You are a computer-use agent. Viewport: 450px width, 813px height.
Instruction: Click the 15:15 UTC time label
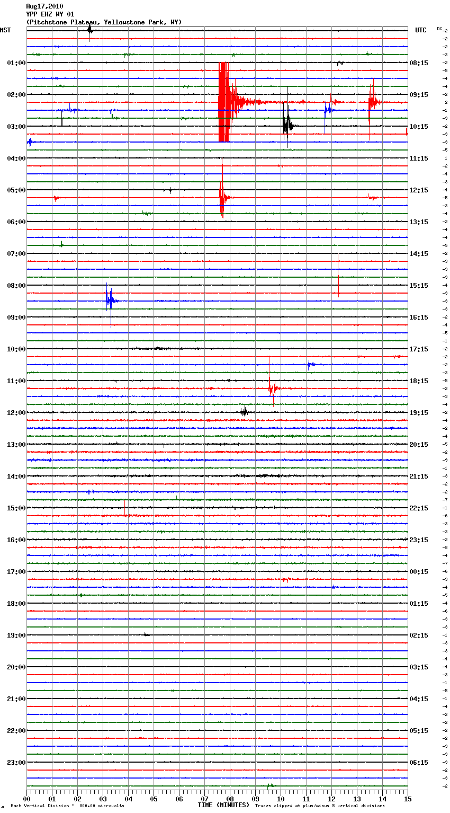(x=419, y=285)
